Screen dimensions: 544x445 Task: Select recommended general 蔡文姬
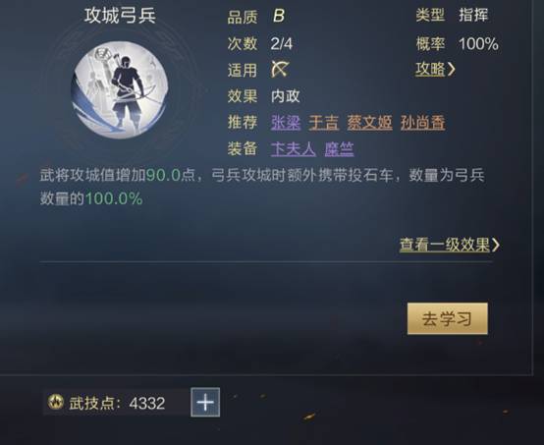(369, 123)
